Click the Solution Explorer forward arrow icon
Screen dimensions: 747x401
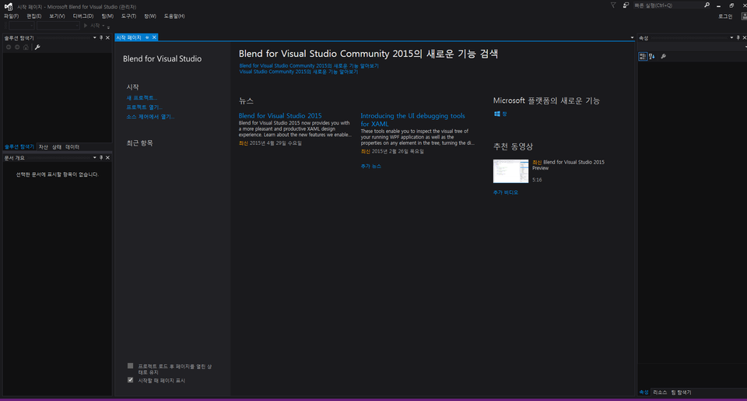click(17, 47)
